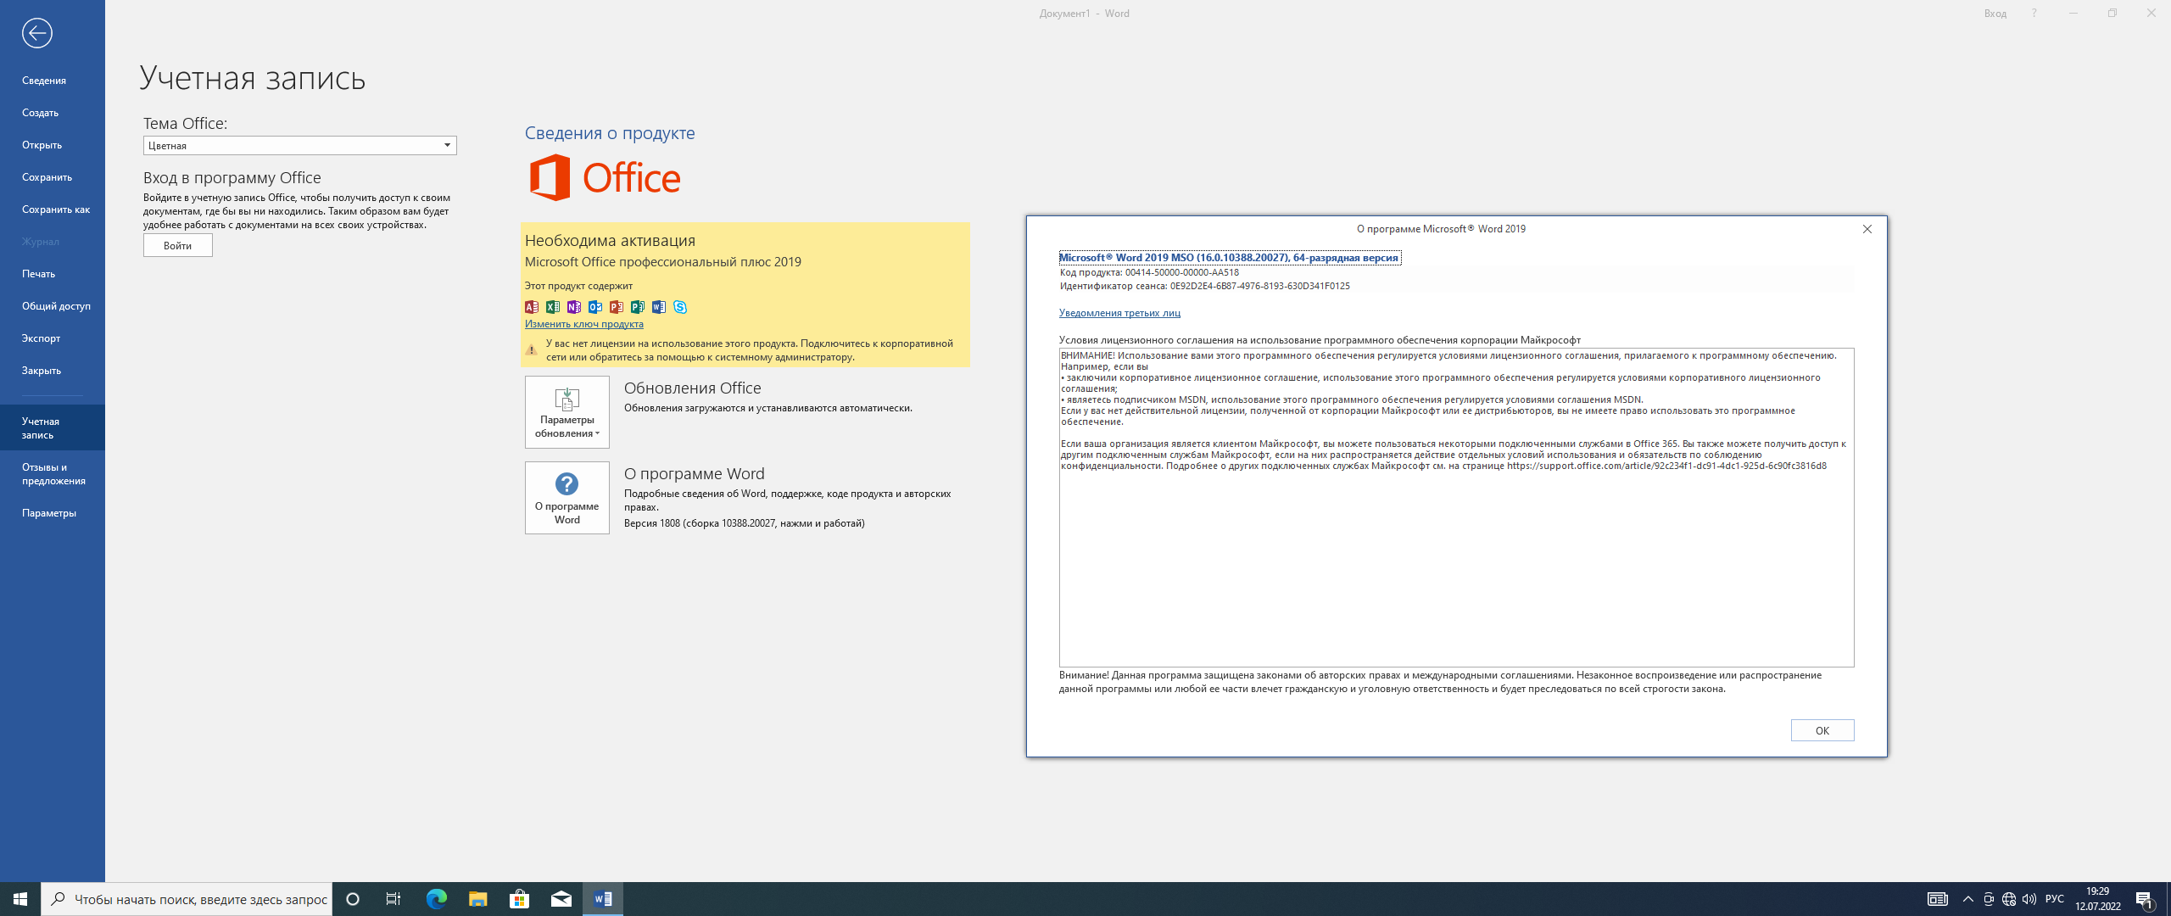Image resolution: width=2171 pixels, height=916 pixels.
Task: Click the Уведомления третьих лиц link
Action: (1119, 313)
